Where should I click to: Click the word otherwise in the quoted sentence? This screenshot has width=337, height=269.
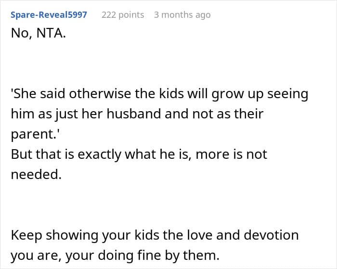click(x=100, y=94)
